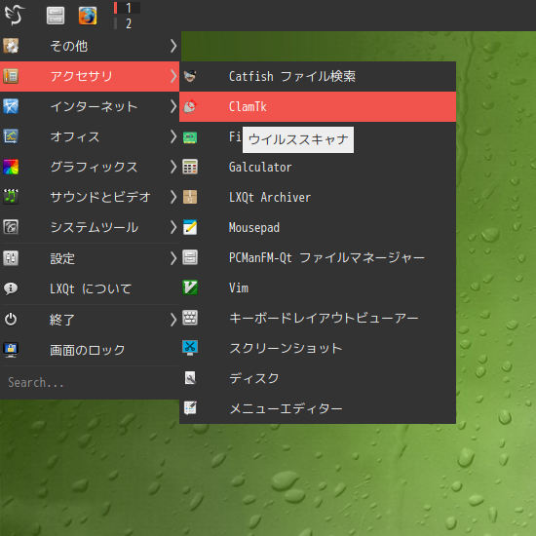This screenshot has width=536, height=536.
Task: Expand the オフィス submenu arrow
Action: pyautogui.click(x=173, y=136)
